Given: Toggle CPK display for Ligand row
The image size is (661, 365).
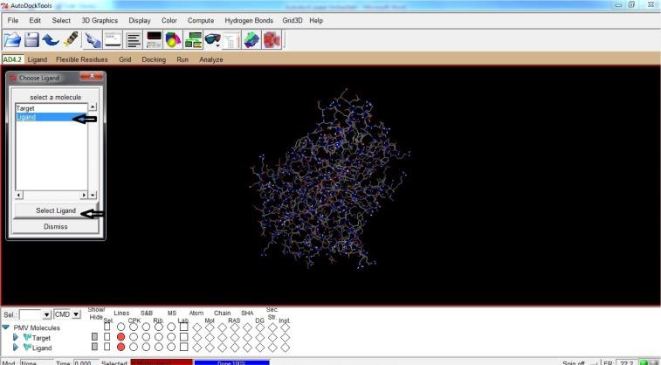Looking at the screenshot, I should 134,348.
